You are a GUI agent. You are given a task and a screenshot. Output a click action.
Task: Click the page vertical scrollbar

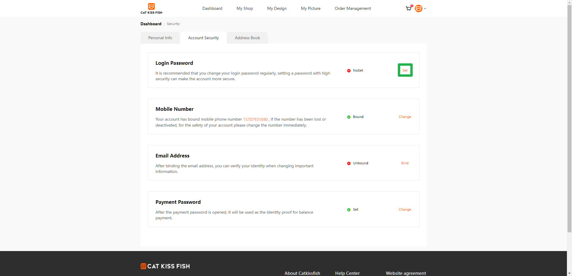coord(569,119)
